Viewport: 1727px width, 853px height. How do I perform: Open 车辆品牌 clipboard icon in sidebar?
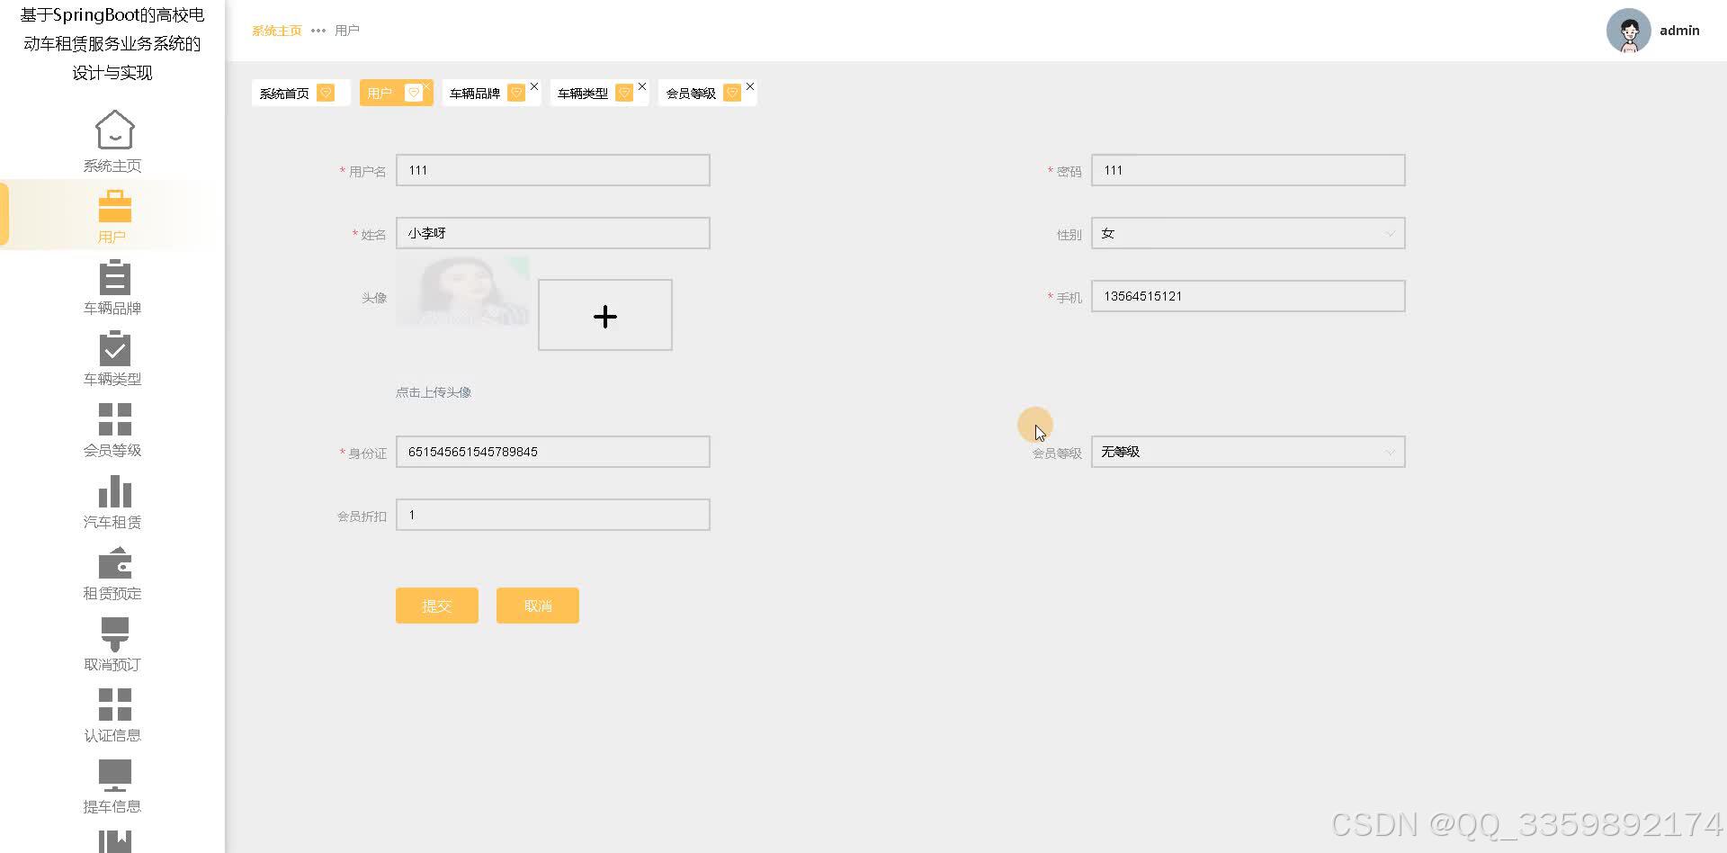pyautogui.click(x=114, y=277)
